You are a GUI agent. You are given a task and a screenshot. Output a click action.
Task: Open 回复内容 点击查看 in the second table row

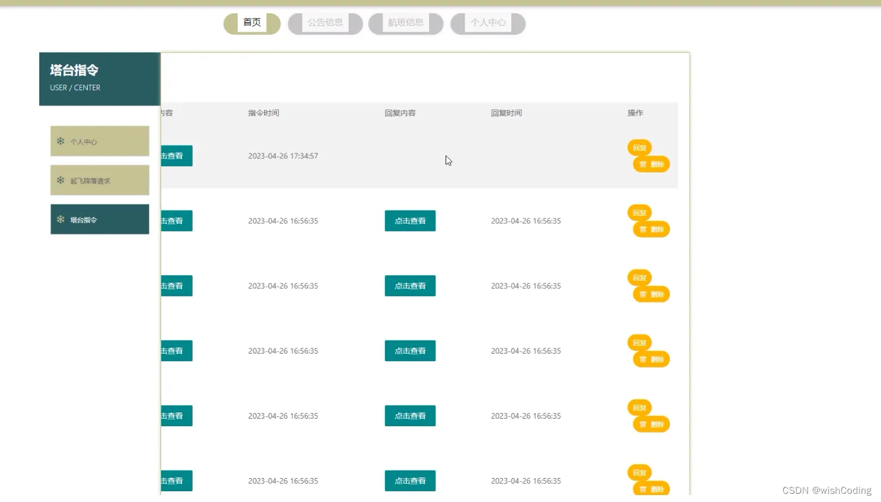410,221
